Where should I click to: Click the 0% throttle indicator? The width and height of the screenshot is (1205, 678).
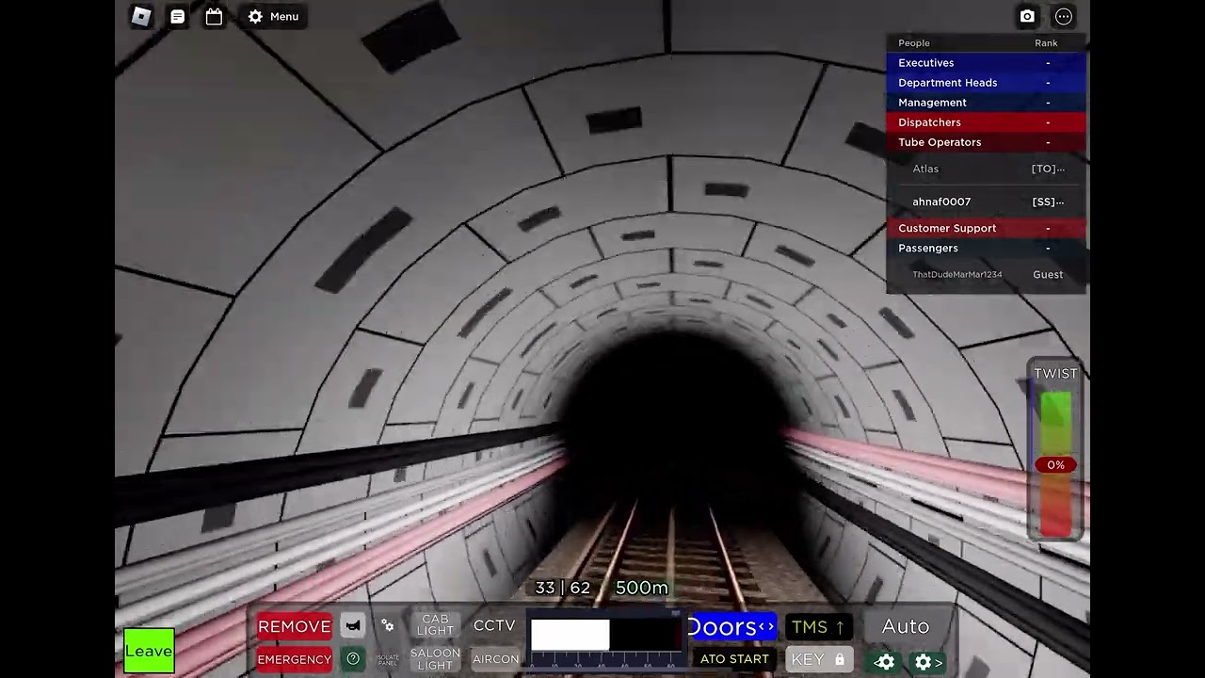(1055, 465)
